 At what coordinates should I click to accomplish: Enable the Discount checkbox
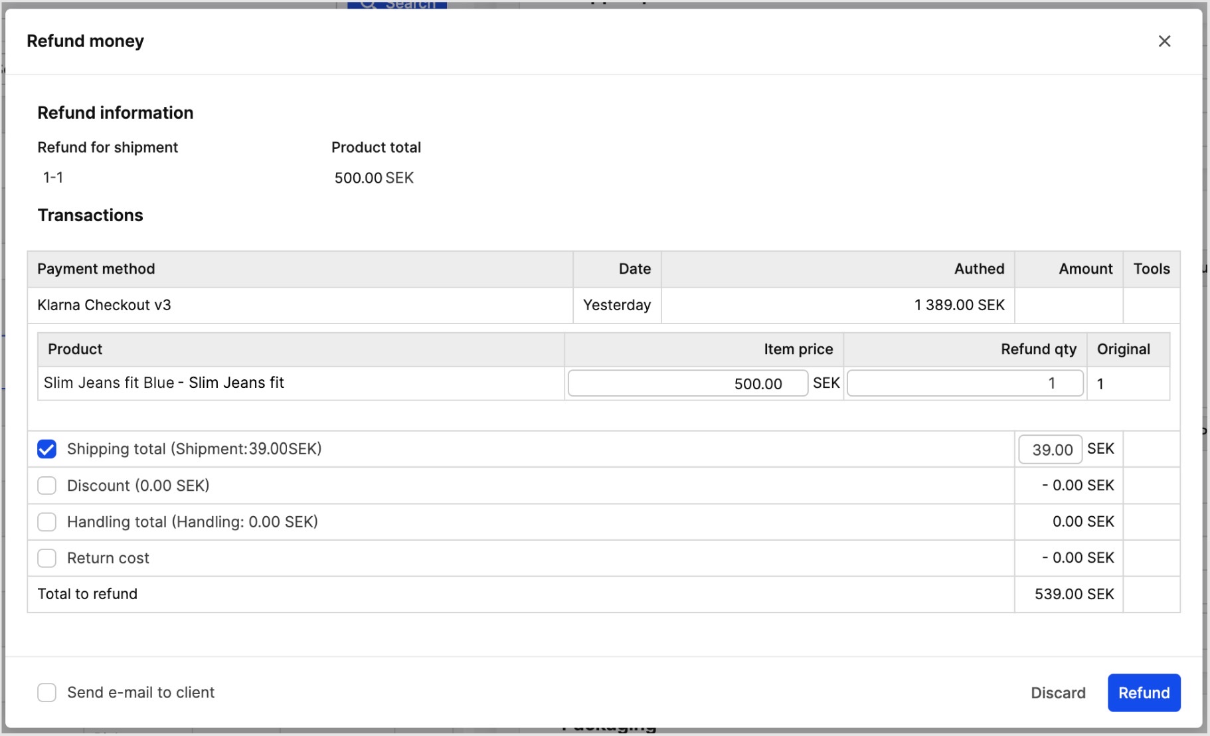point(46,486)
